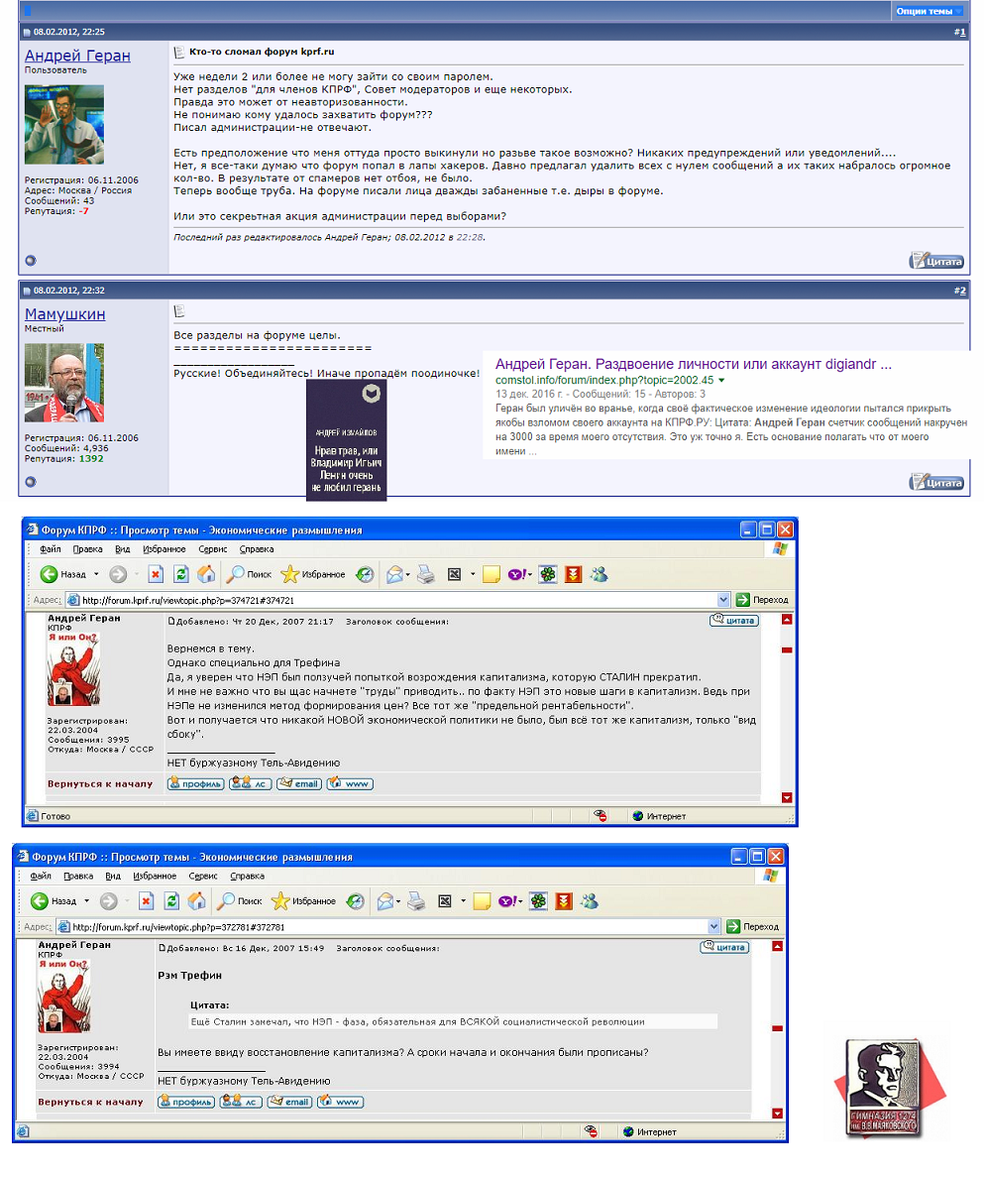This screenshot has width=984, height=1178.
Task: Go Home in the 16 Дек post window
Action: [196, 901]
